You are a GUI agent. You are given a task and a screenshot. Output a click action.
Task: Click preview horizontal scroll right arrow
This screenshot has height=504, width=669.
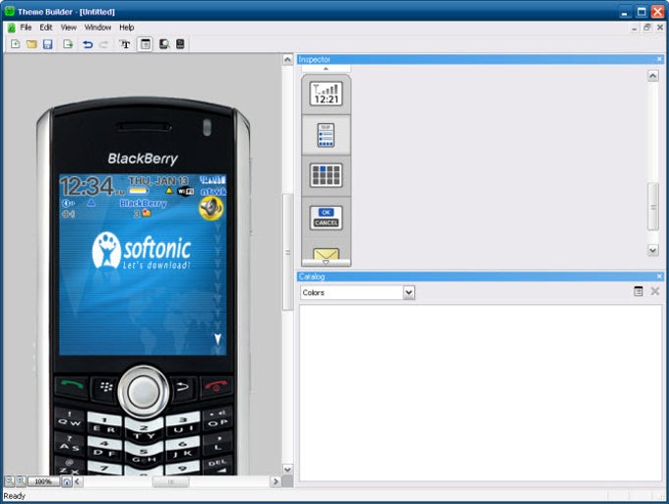(275, 481)
